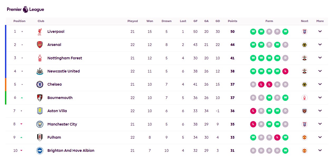
Task: Expand the Liverpool row details
Action: (x=320, y=32)
